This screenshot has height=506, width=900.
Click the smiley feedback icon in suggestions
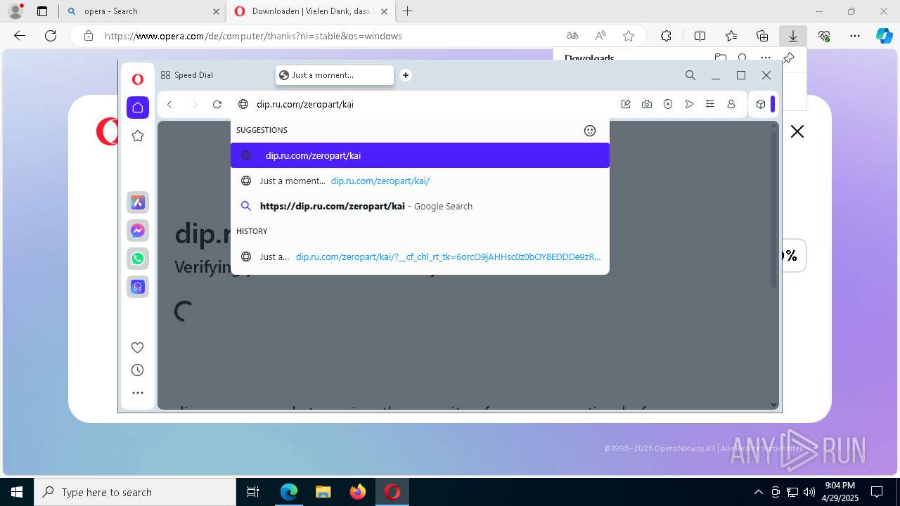click(x=590, y=130)
